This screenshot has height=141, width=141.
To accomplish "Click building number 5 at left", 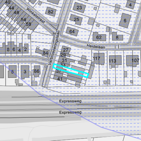I will coord(12,72).
